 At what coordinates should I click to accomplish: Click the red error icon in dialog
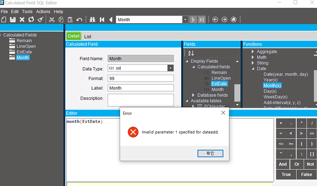pyautogui.click(x=133, y=132)
